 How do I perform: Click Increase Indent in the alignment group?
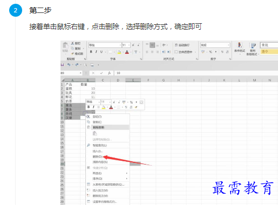tap(169, 52)
